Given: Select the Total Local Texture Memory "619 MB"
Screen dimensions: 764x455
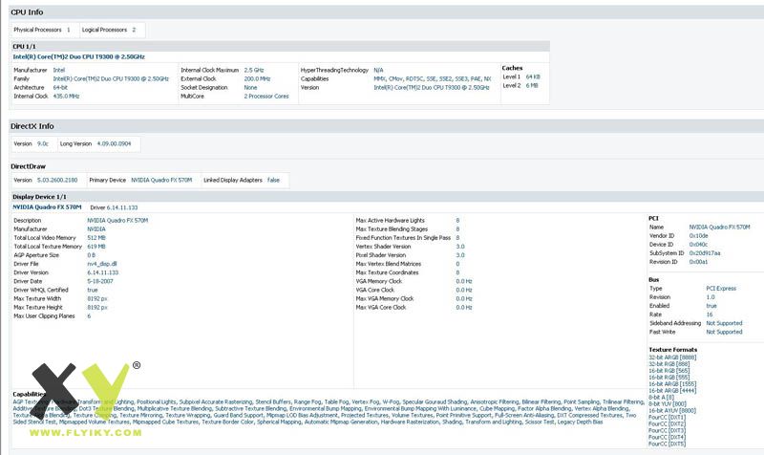Looking at the screenshot, I should click(96, 247).
